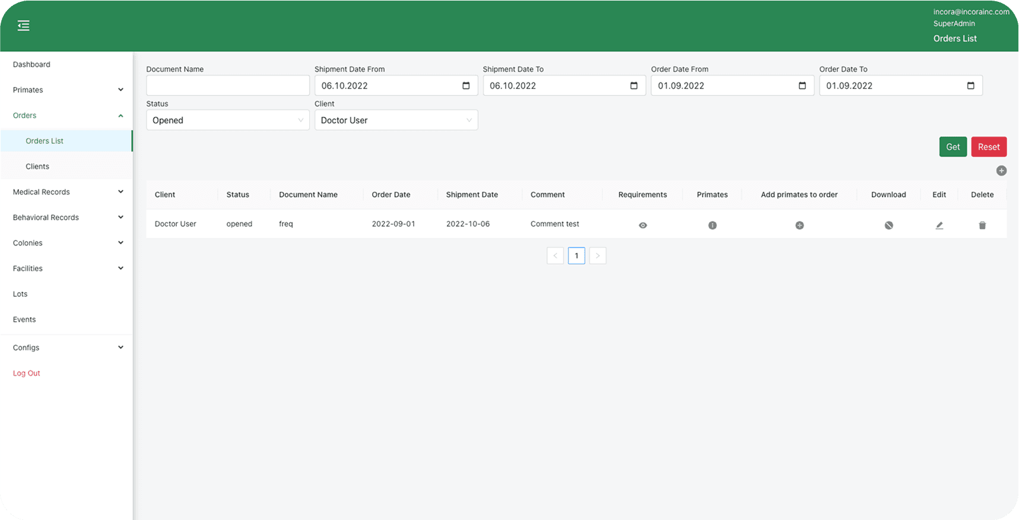The width and height of the screenshot is (1019, 520).
Task: Click the 'Comment test' cell
Action: point(555,224)
